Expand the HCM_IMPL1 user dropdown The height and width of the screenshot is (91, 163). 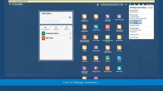(150, 5)
